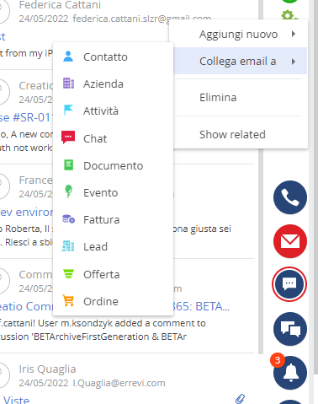Viewport: 318px width, 404px height.
Task: Expand the Aggiungi nuovo submenu arrow
Action: click(x=294, y=34)
